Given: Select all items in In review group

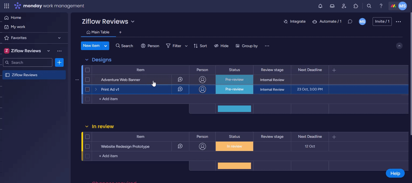Looking at the screenshot, I should click(87, 137).
